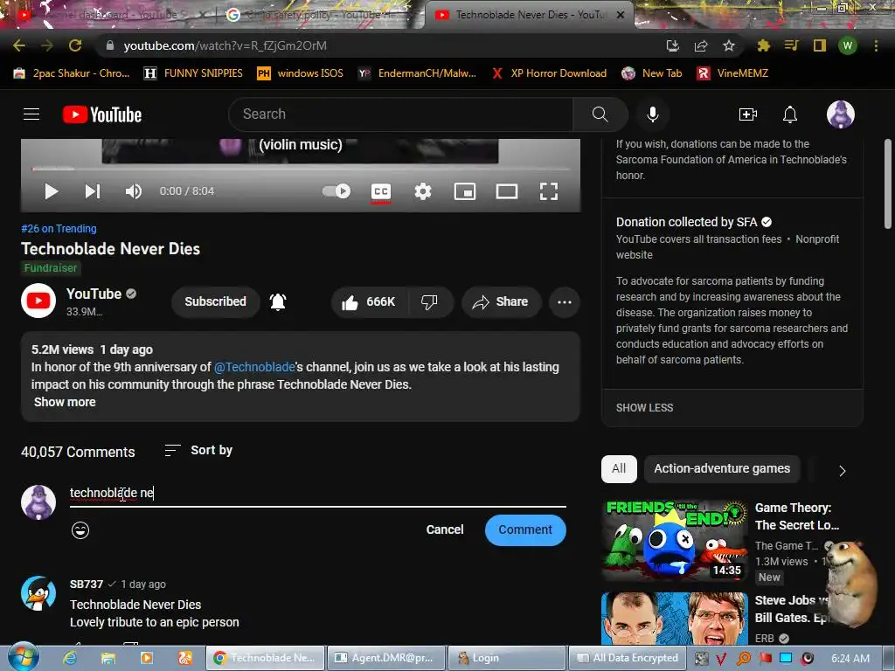Skip to the next video
Image resolution: width=895 pixels, height=671 pixels.
(93, 191)
